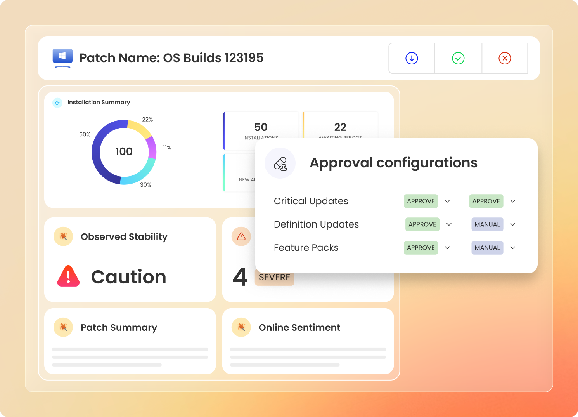Screen dimensions: 578x417
Task: Expand first Critical Updates approval dropdown
Action: pyautogui.click(x=447, y=201)
